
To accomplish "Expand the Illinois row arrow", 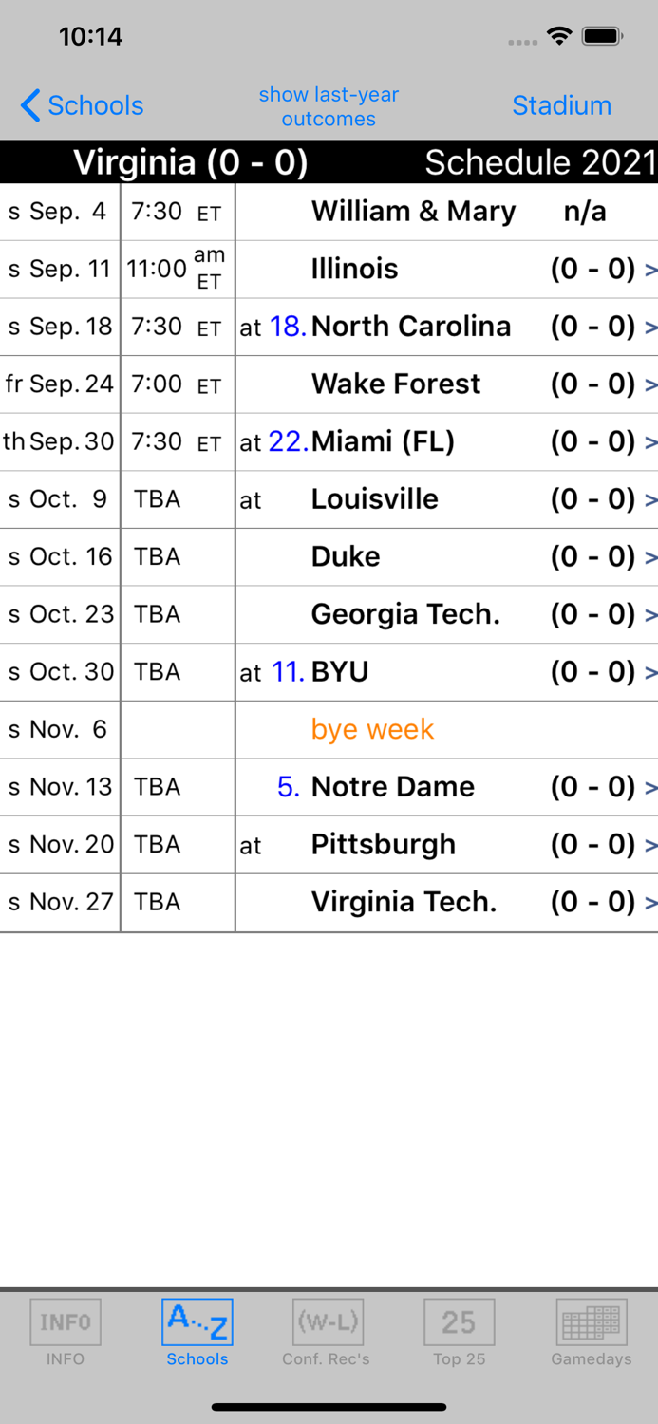I will (x=651, y=270).
